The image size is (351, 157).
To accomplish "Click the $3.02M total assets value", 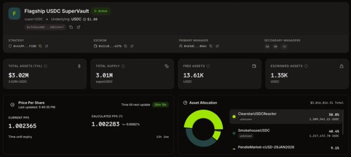I will (x=18, y=76).
